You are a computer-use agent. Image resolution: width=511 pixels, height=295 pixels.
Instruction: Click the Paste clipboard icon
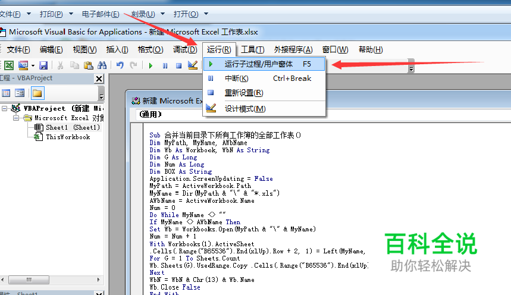(88, 65)
